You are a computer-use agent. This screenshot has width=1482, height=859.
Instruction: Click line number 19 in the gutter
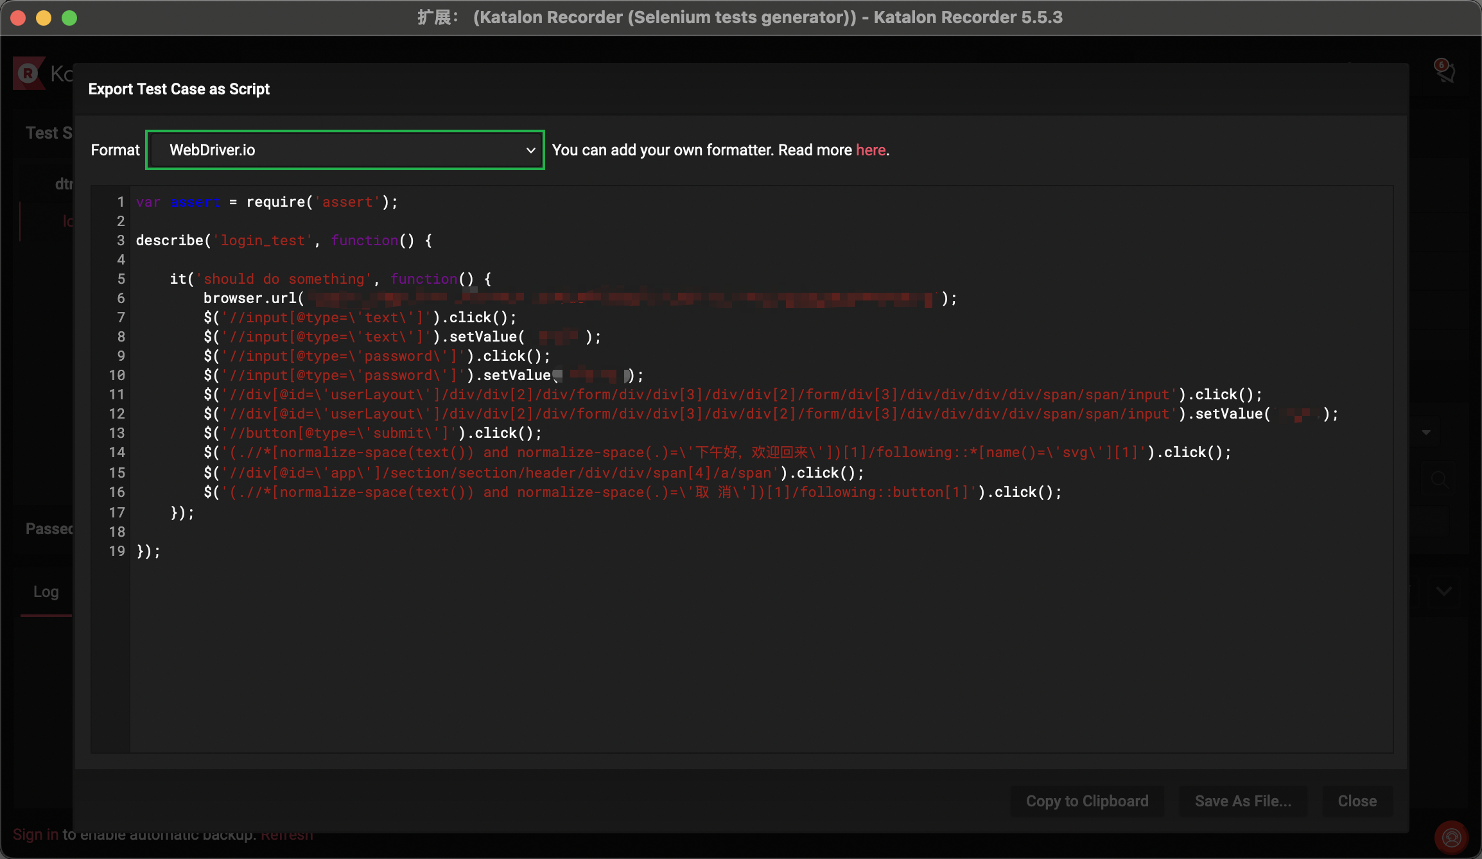[117, 551]
